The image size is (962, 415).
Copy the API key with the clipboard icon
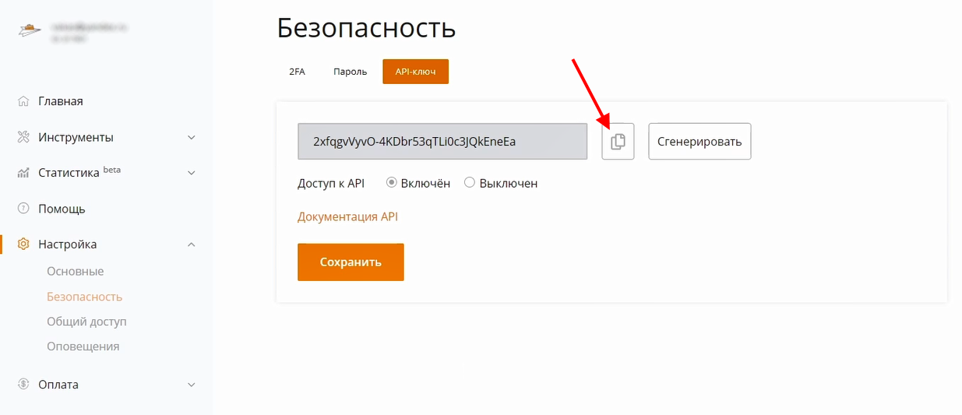tap(618, 142)
